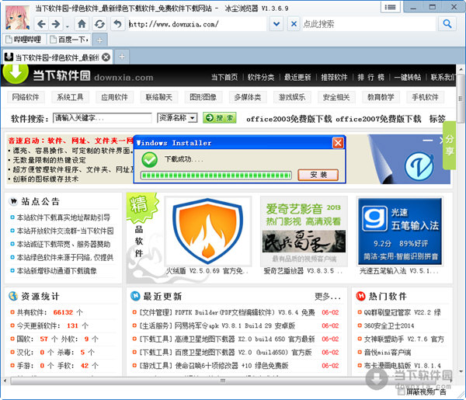Click the download progress bar in installer
Viewport: 466px width, 400px height.
tap(217, 175)
